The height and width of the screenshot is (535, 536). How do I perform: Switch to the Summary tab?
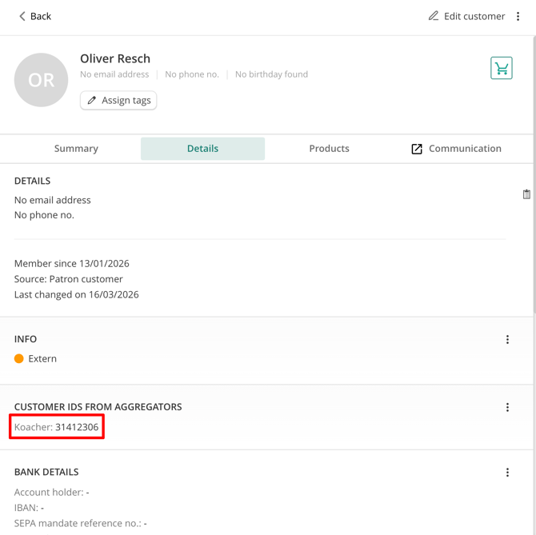coord(76,149)
